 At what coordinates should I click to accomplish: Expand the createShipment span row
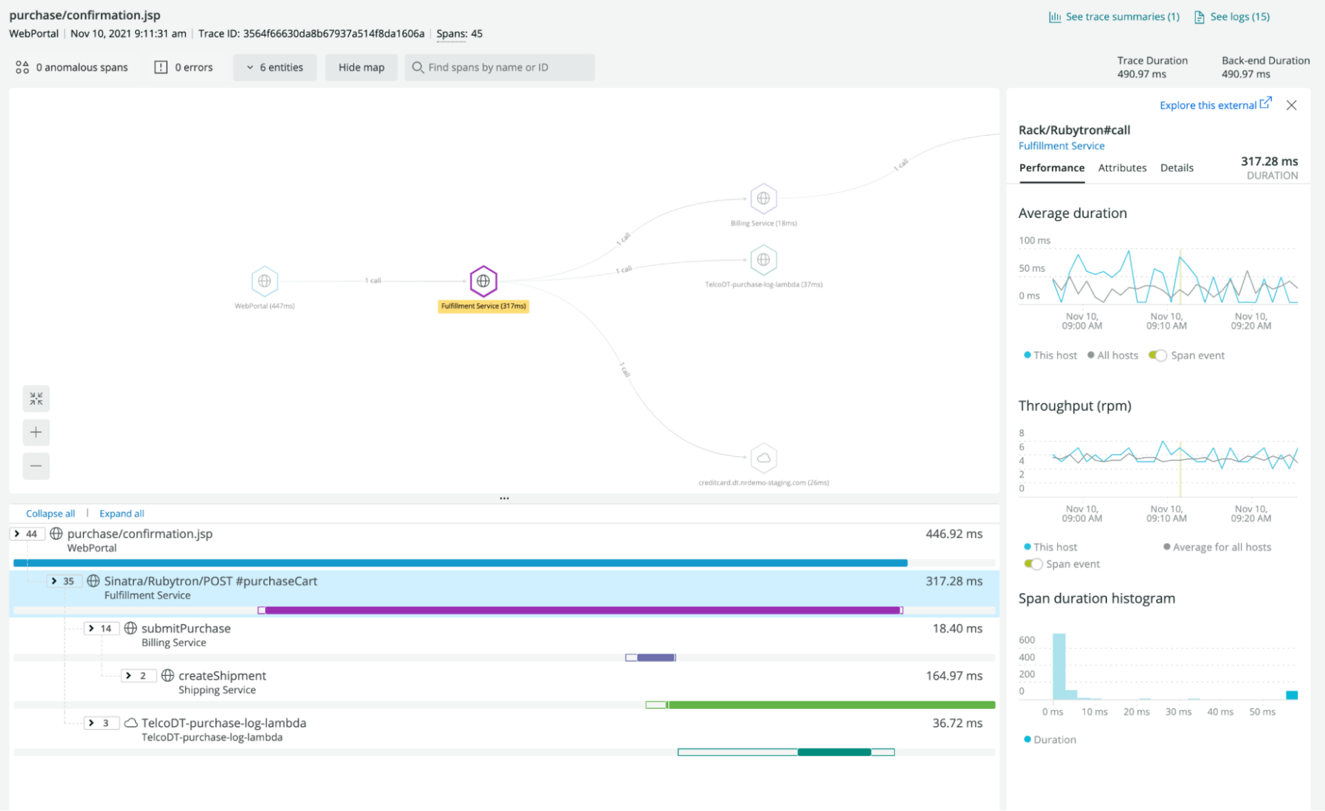pos(137,675)
